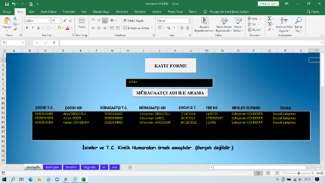Image resolution: width=325 pixels, height=183 pixels.
Task: Click the Cut scissors icon
Action: [15, 19]
